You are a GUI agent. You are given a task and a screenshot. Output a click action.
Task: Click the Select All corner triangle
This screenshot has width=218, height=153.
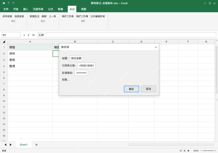point(4,42)
